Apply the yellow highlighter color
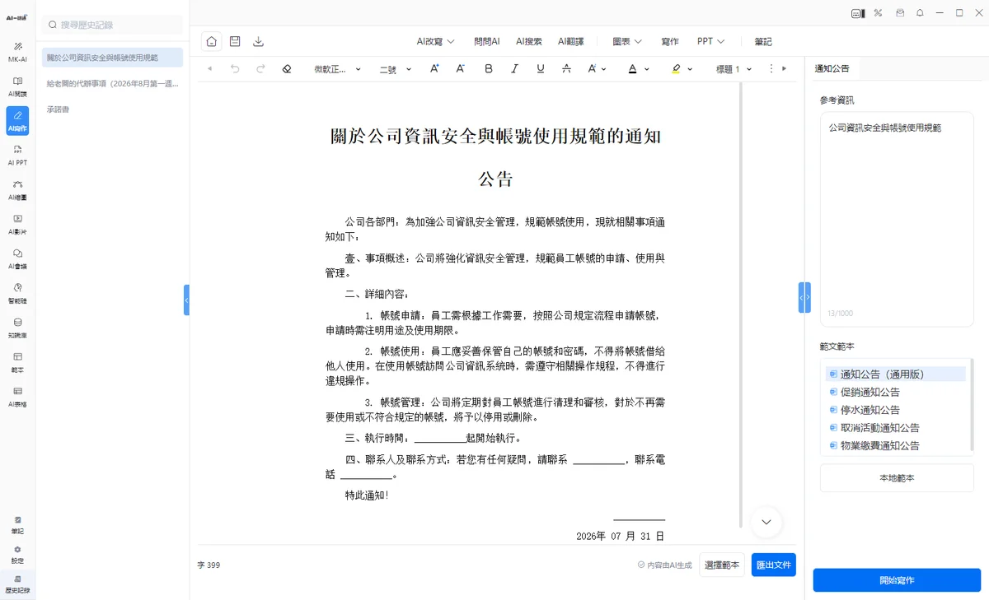The height and width of the screenshot is (600, 989). (x=676, y=69)
